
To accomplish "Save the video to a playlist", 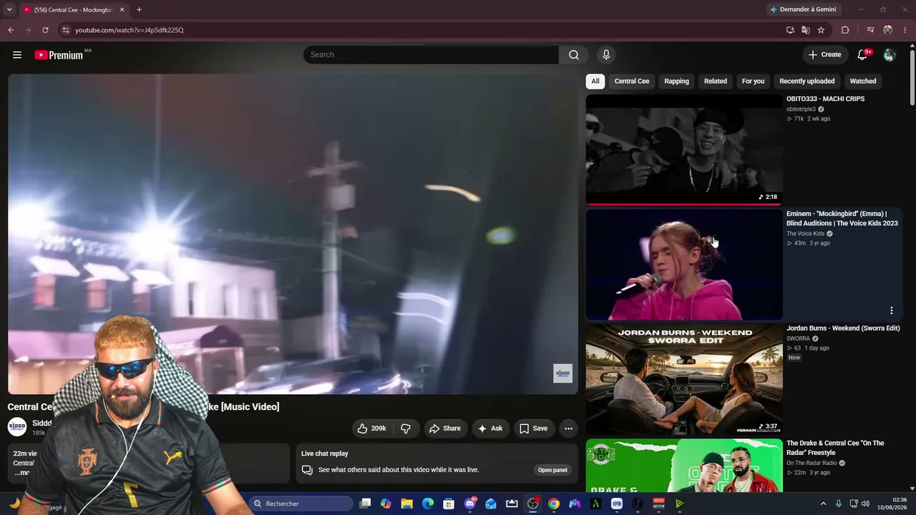I will 534,428.
